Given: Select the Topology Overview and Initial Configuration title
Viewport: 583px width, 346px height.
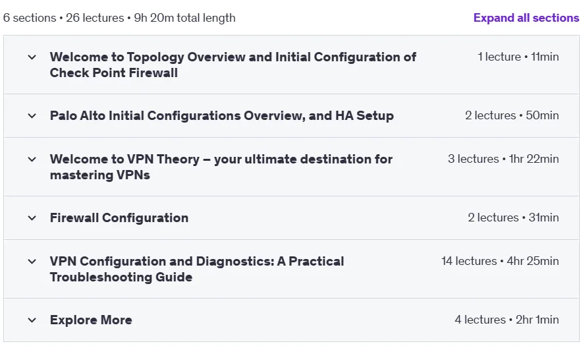Looking at the screenshot, I should (233, 65).
